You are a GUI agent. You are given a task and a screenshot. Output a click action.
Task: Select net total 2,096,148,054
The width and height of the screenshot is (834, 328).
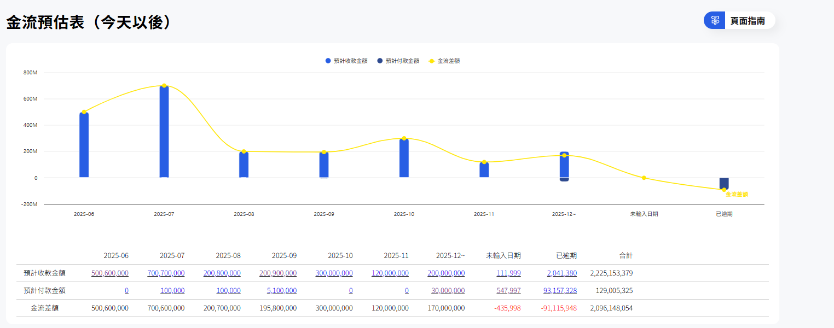pos(611,308)
